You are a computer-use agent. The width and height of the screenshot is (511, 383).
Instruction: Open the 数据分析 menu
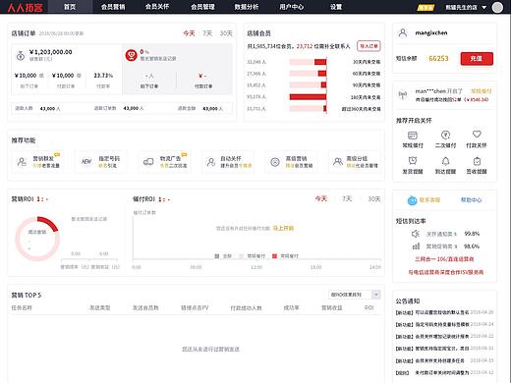pos(247,7)
